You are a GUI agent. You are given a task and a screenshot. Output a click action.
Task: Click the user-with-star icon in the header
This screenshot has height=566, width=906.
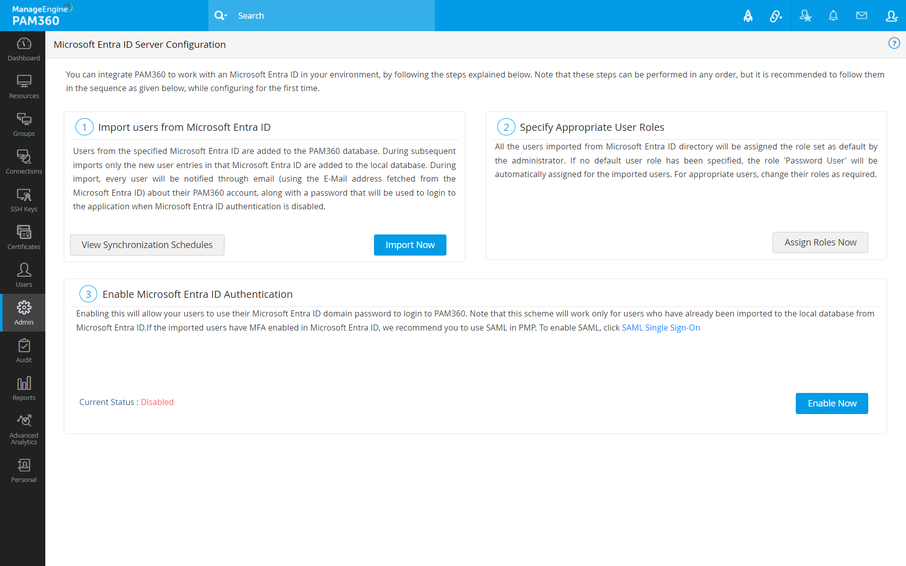[805, 16]
